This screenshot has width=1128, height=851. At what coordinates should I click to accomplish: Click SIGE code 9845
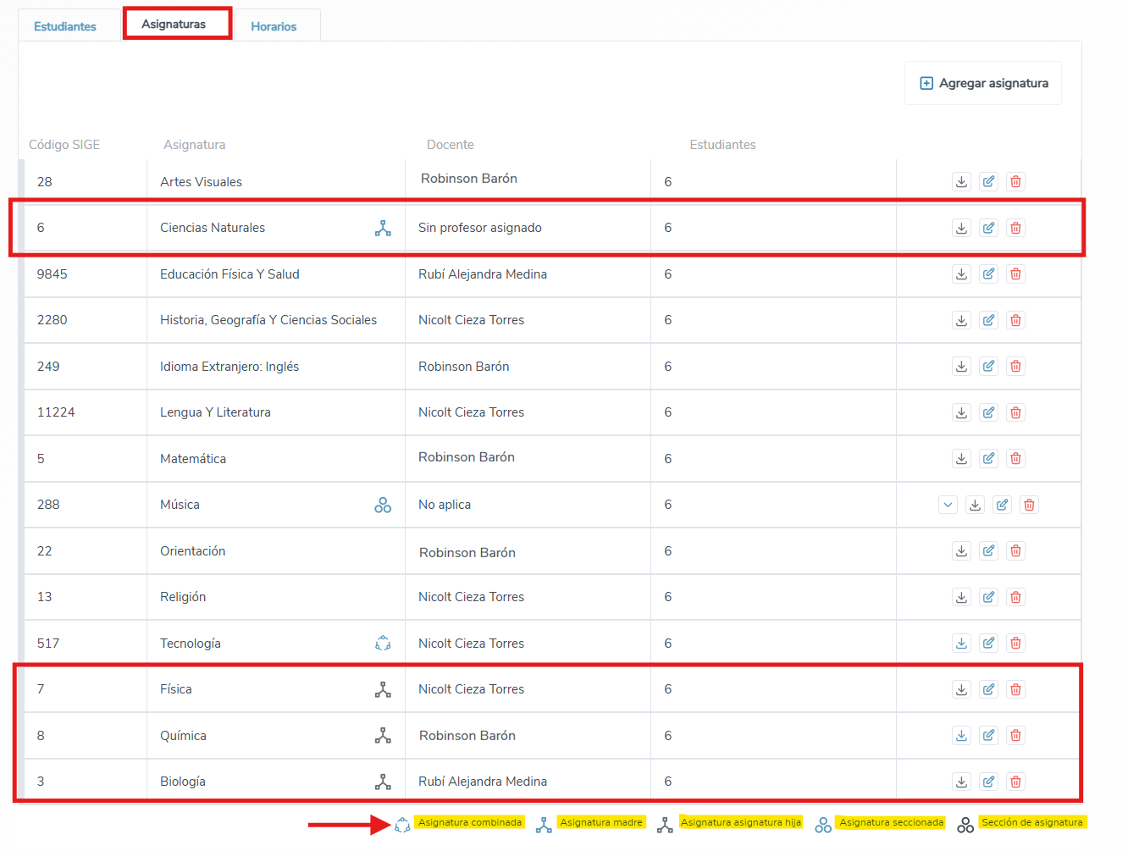(x=53, y=274)
